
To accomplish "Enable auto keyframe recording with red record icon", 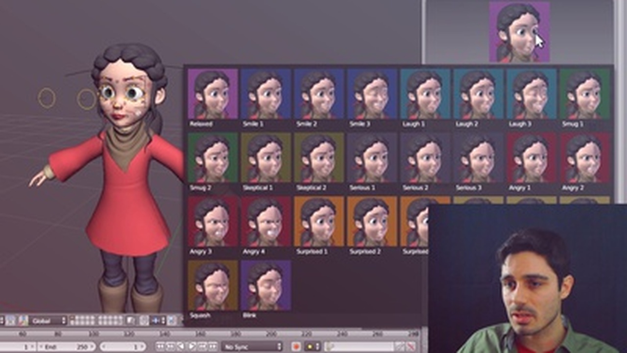I will pos(296,347).
